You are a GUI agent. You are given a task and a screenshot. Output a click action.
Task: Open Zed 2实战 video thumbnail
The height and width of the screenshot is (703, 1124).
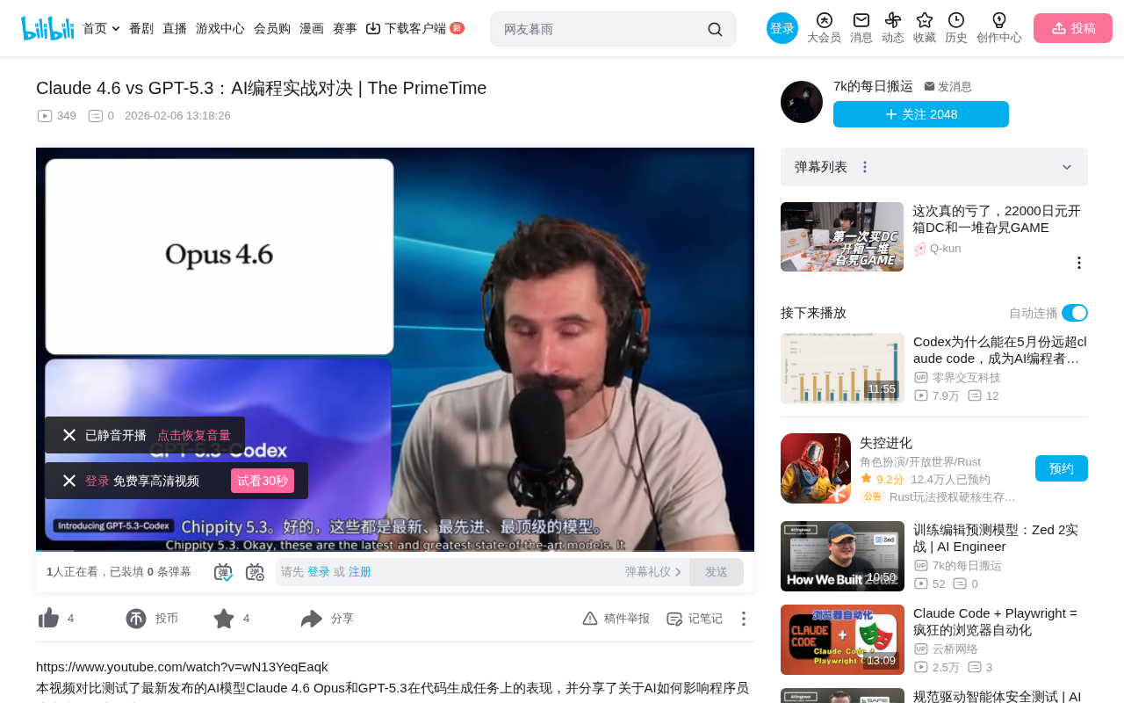pos(842,556)
